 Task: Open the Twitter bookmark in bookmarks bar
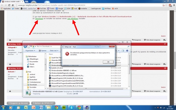16,8
